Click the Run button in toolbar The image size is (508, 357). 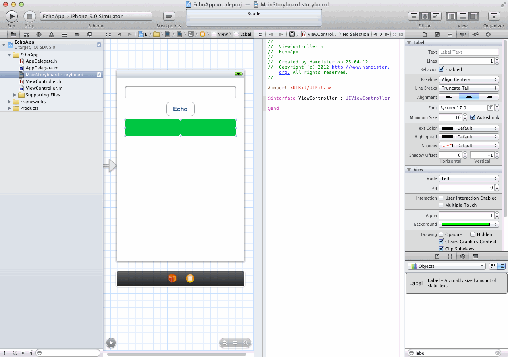(12, 16)
